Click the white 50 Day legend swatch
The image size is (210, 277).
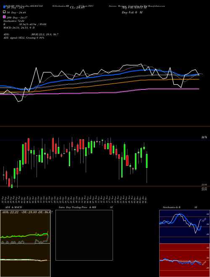coord(5,12)
